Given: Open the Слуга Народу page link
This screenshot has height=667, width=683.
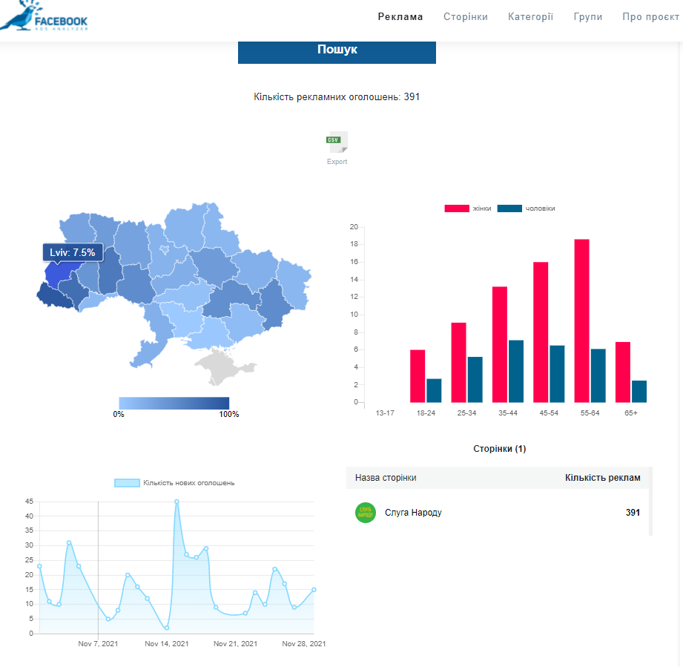Looking at the screenshot, I should [x=413, y=513].
